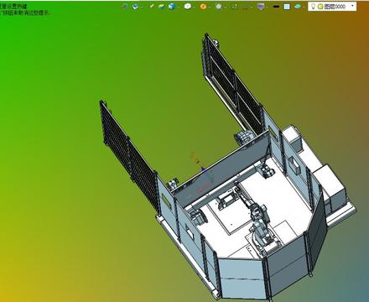This screenshot has width=369, height=302.
Task: Click the green frame fit icon
Action: (x=235, y=7)
